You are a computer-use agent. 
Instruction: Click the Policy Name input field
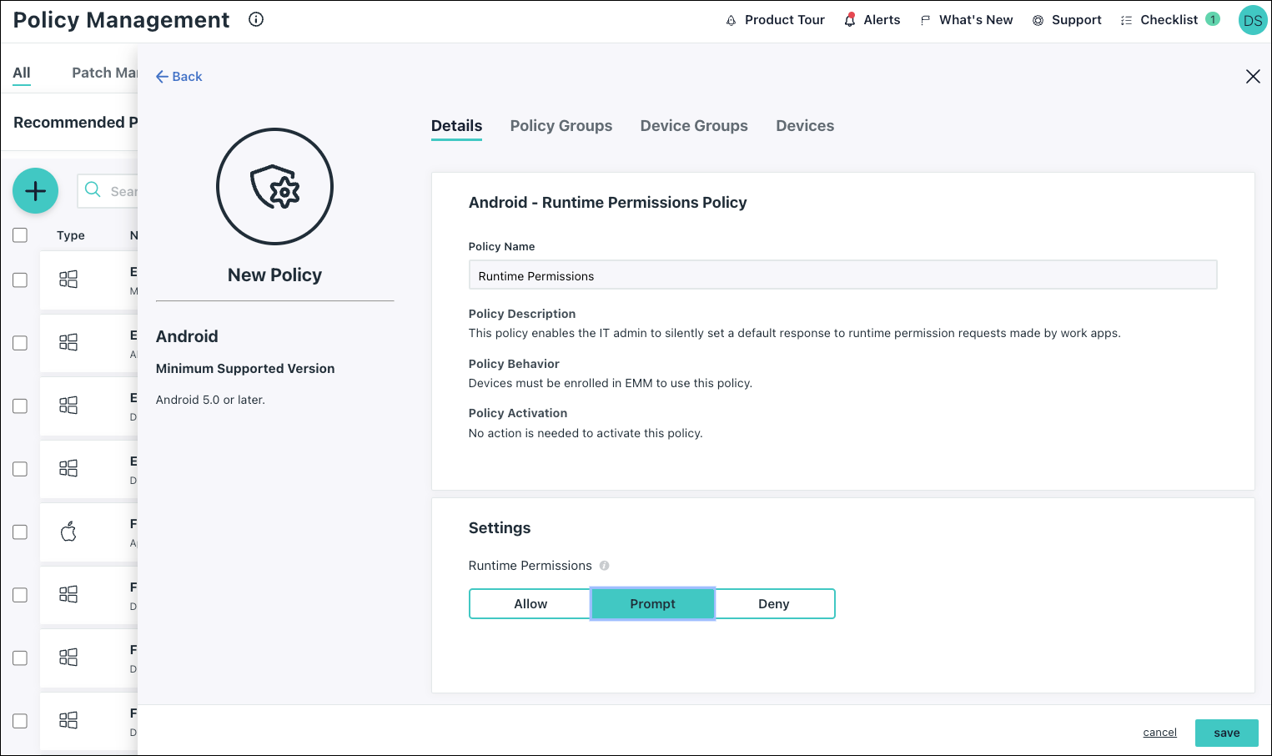[x=842, y=275]
